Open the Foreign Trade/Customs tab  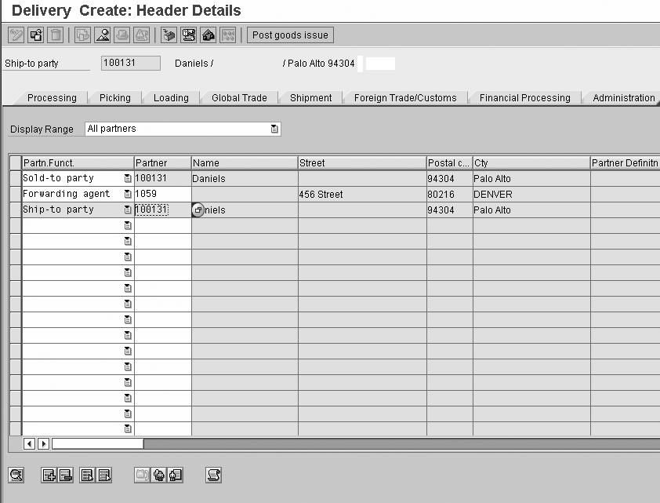pyautogui.click(x=405, y=98)
